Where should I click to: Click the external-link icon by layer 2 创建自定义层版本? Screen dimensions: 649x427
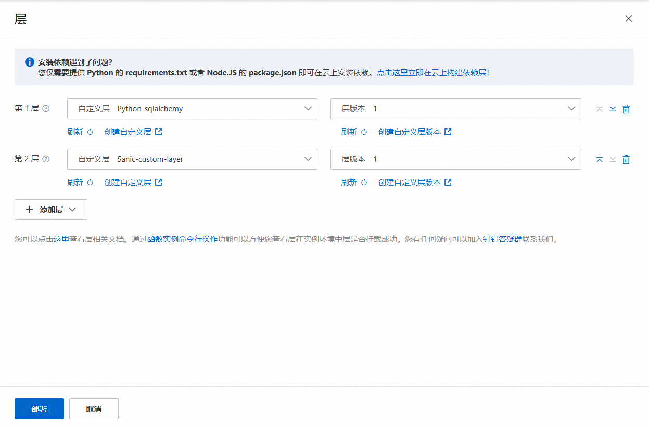[448, 183]
